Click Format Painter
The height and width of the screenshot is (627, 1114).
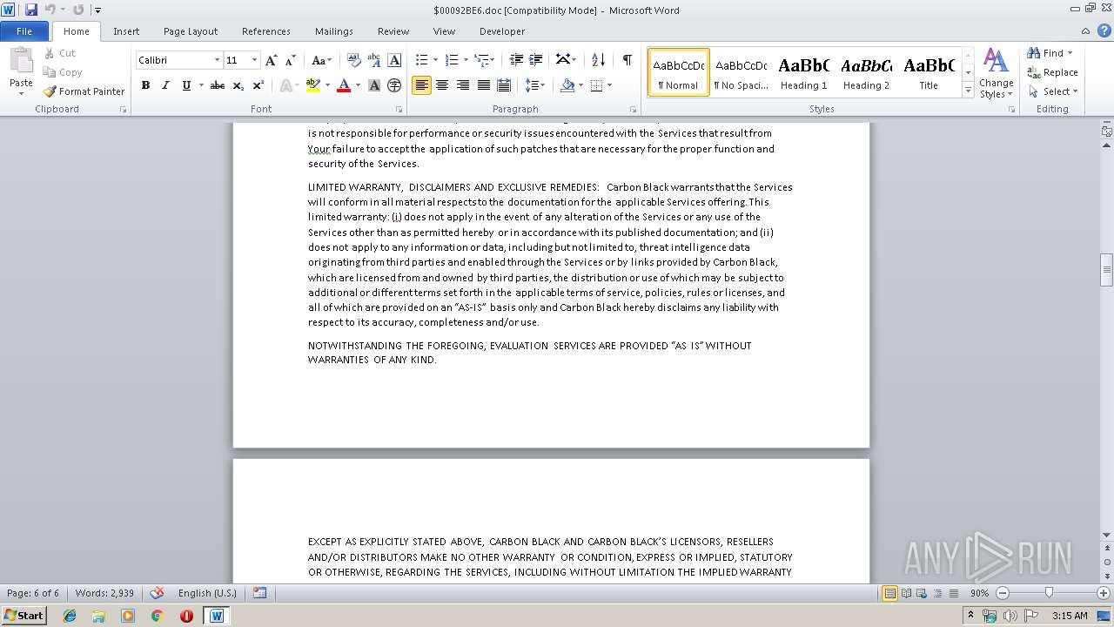tap(84, 91)
